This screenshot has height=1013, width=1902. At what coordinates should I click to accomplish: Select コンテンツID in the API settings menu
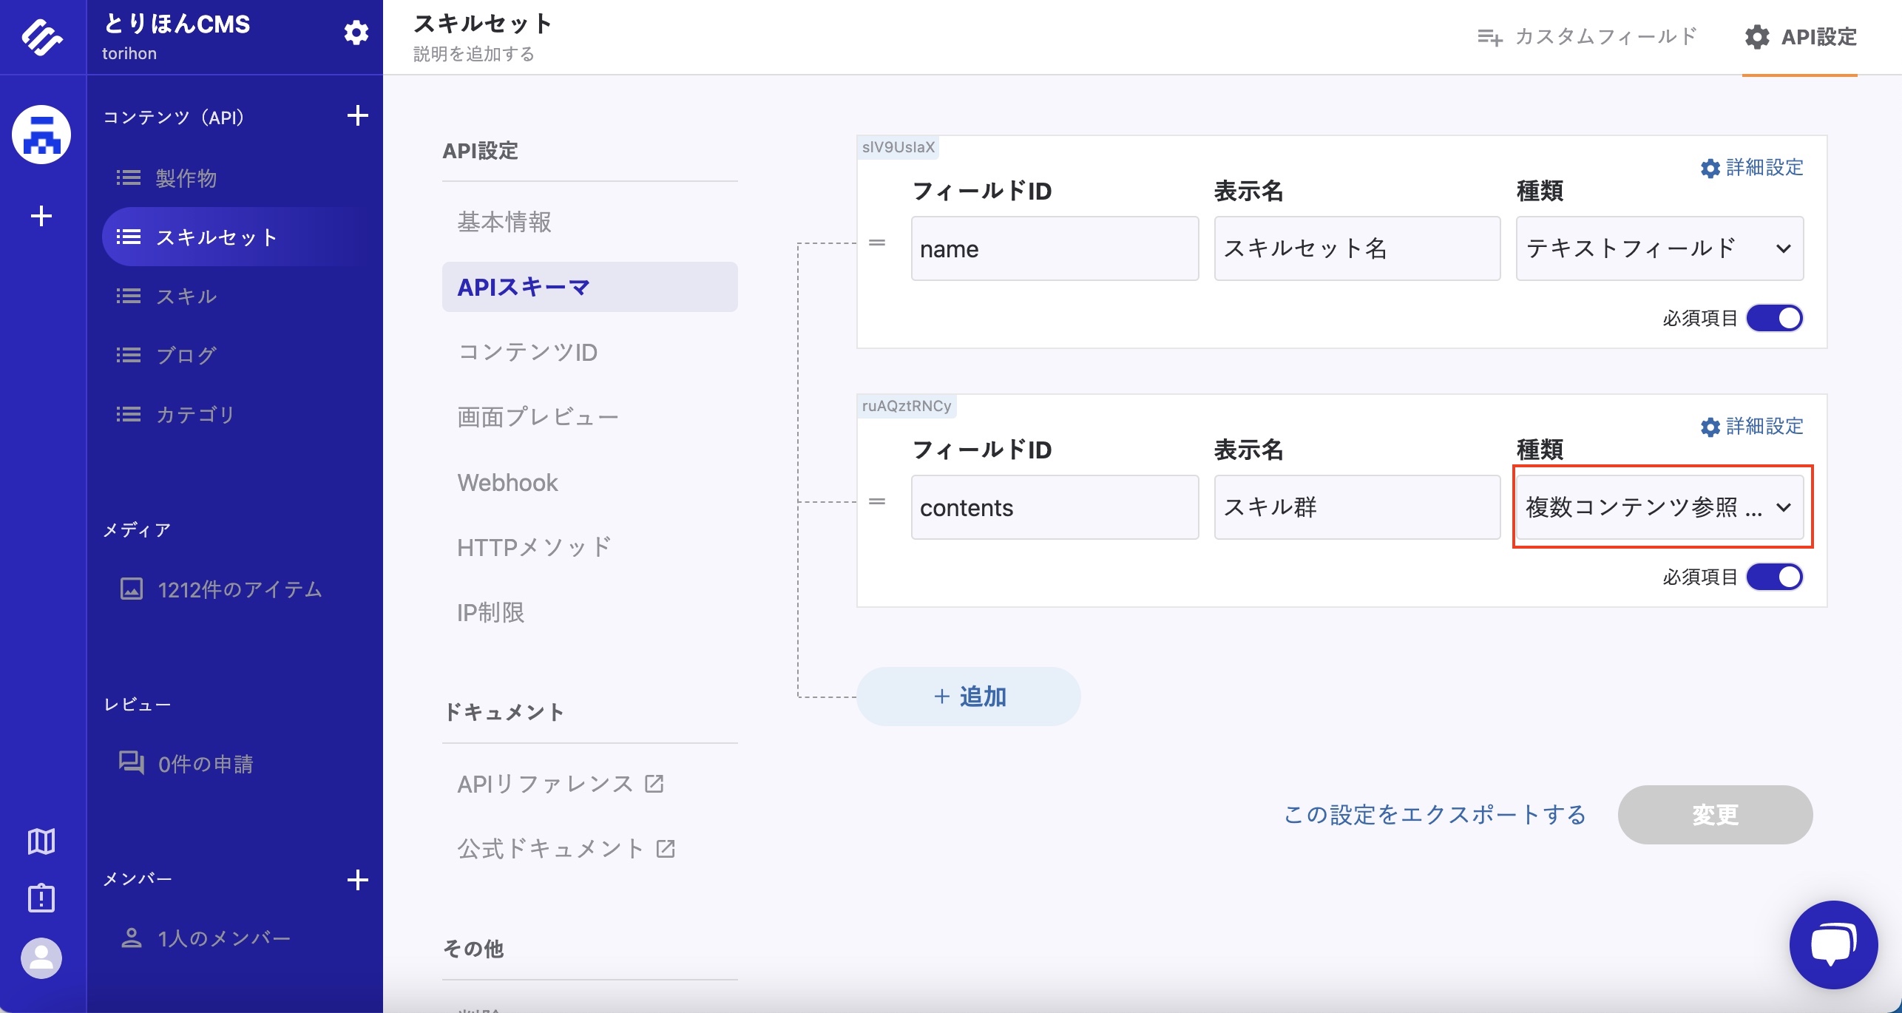tap(527, 352)
